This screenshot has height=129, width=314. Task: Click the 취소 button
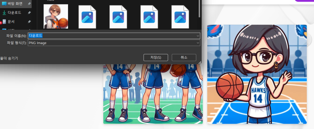click(184, 57)
